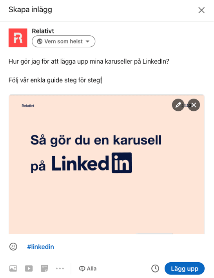This screenshot has height=278, width=214.
Task: Click the #linkedin hashtag suggestion
Action: (x=40, y=247)
